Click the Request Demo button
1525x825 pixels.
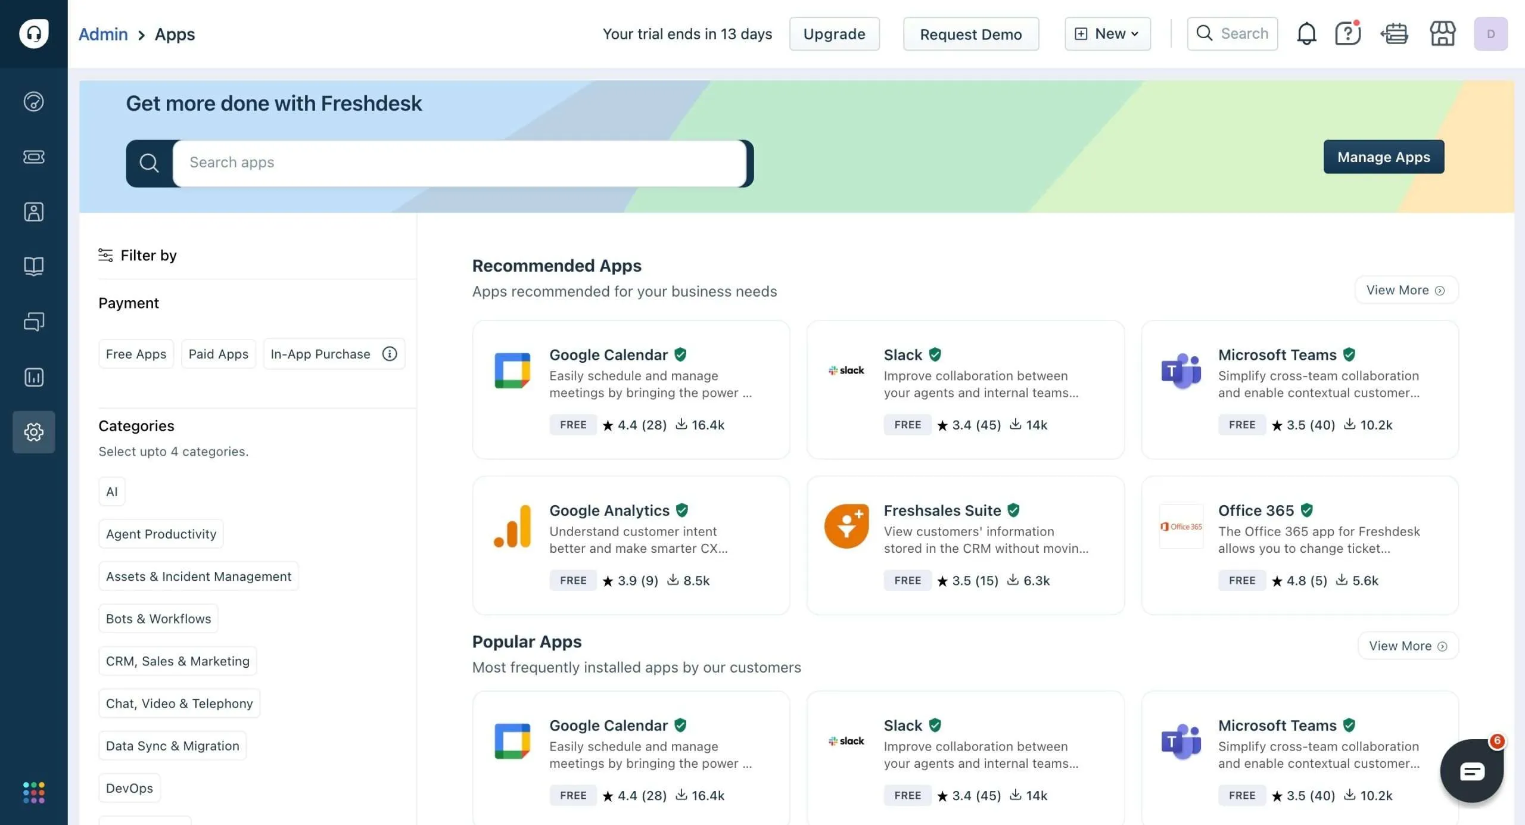tap(971, 34)
